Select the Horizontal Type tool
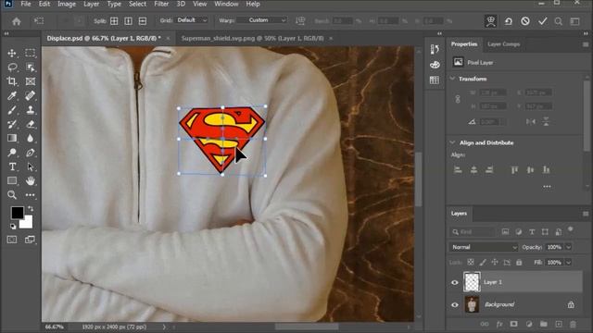This screenshot has width=593, height=333. (x=12, y=166)
